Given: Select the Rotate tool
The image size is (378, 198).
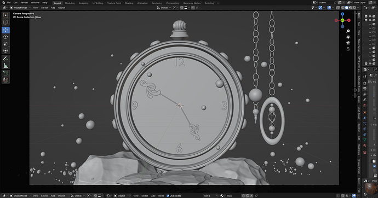Looking at the screenshot, I should click(x=5, y=37).
